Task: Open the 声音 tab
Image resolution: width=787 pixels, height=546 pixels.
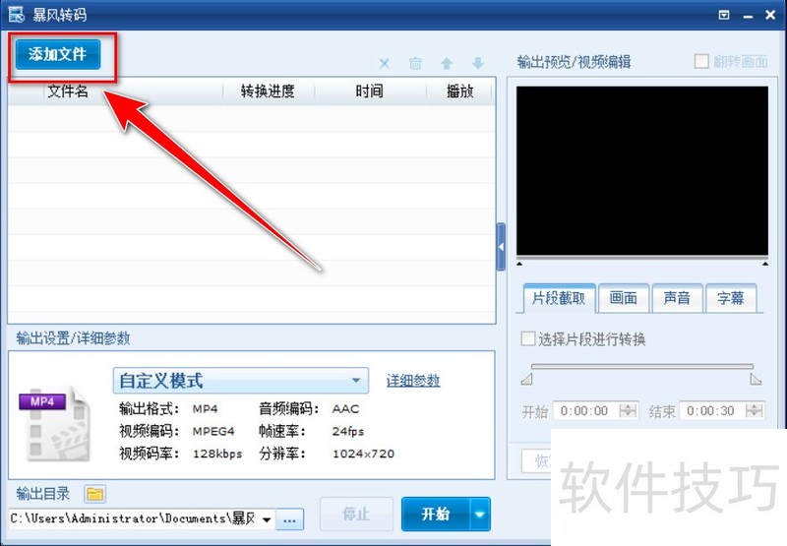Action: point(677,298)
